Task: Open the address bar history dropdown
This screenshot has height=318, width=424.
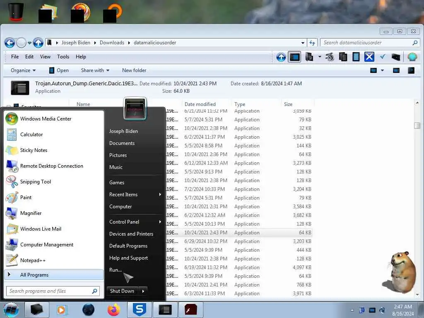Action: tap(303, 43)
